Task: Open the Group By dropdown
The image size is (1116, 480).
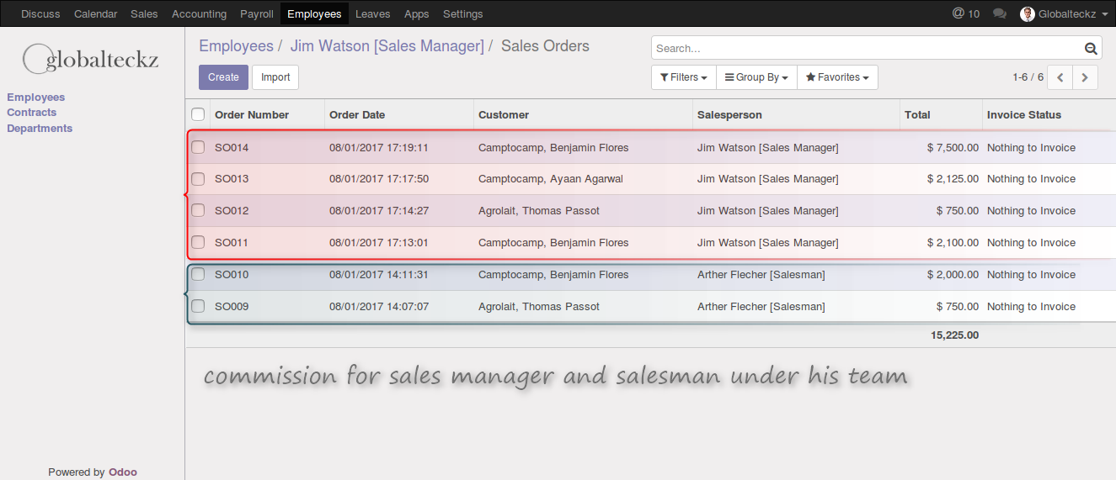Action: [x=756, y=77]
